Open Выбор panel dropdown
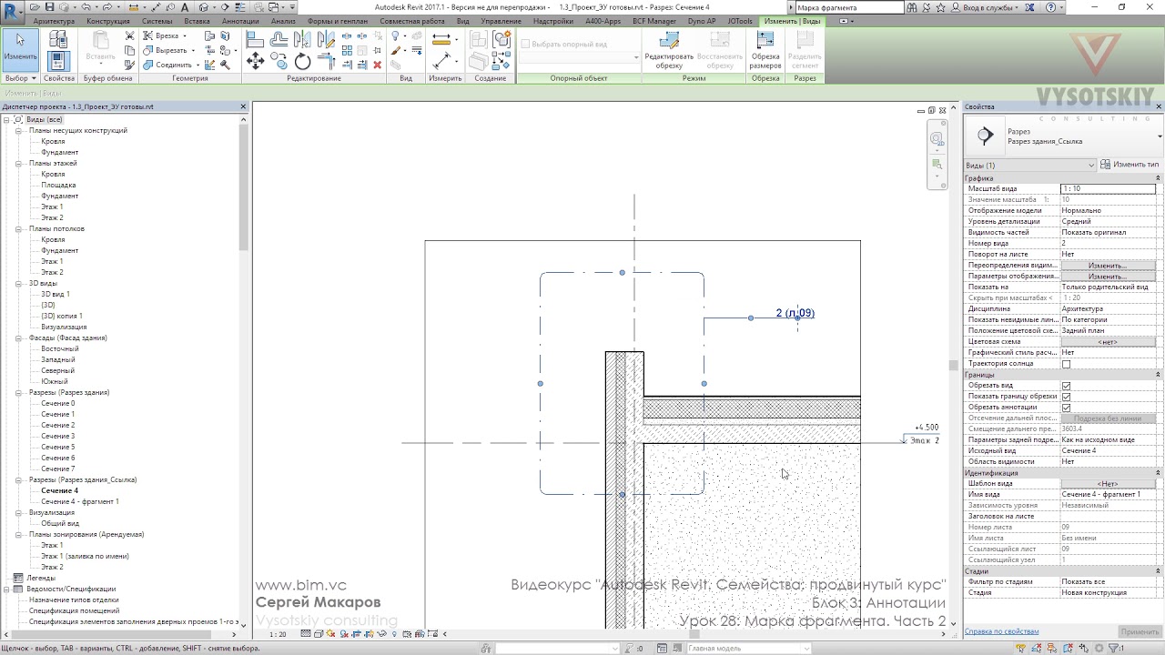1165x655 pixels. click(20, 78)
